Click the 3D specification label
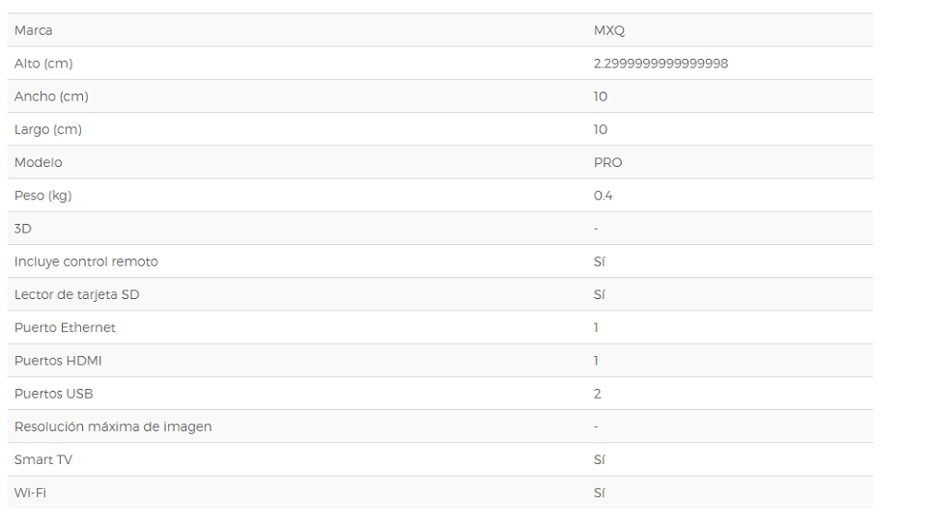The width and height of the screenshot is (927, 522). click(23, 229)
